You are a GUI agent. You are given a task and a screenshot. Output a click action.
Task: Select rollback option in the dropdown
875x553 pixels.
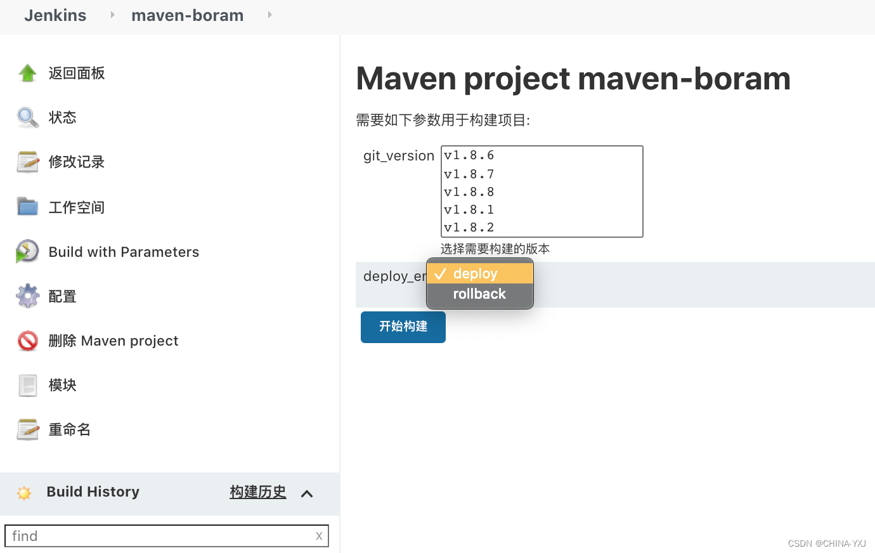(480, 294)
